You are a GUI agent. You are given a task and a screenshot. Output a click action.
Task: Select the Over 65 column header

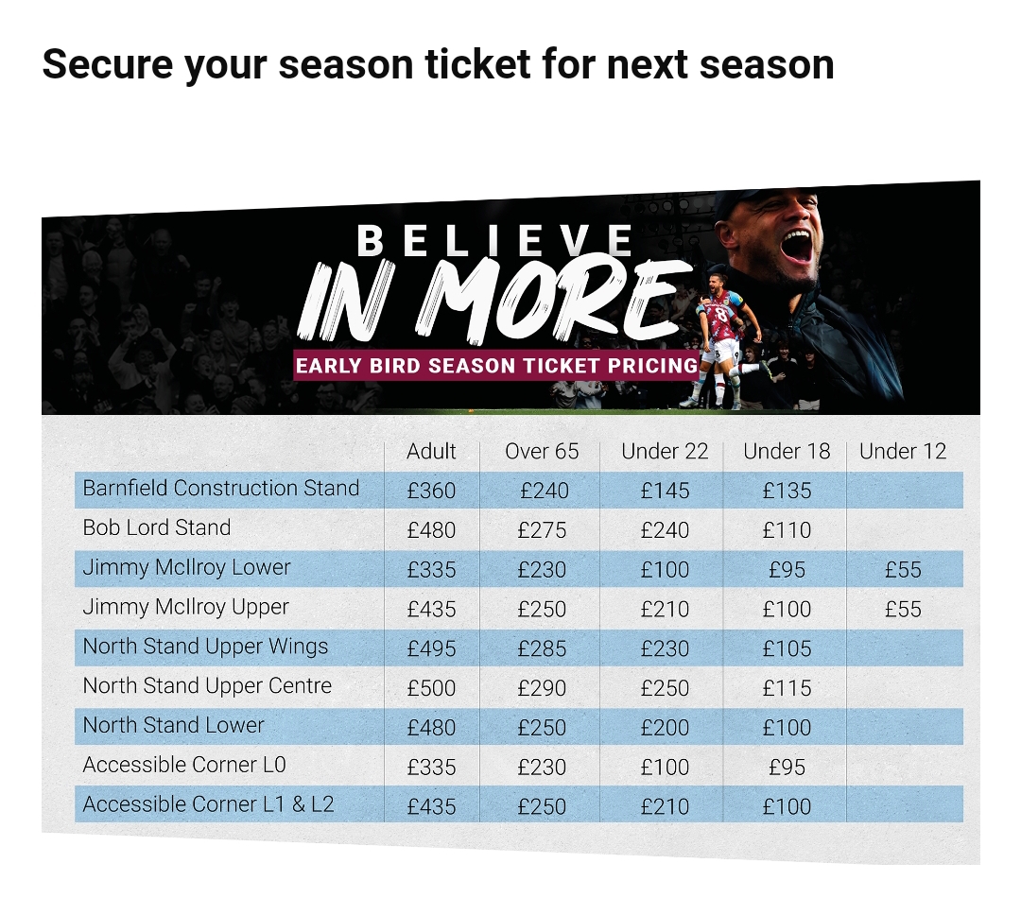coord(542,452)
